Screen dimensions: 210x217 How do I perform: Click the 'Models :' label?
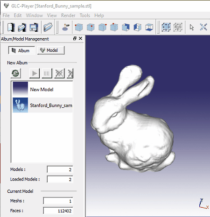tap(18, 169)
